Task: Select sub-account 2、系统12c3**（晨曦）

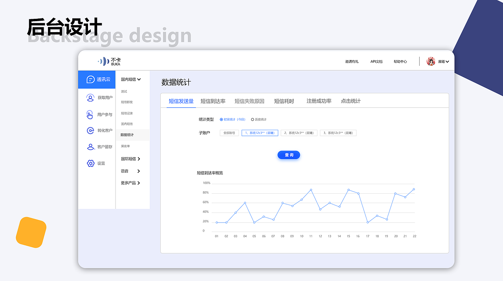Action: click(299, 132)
